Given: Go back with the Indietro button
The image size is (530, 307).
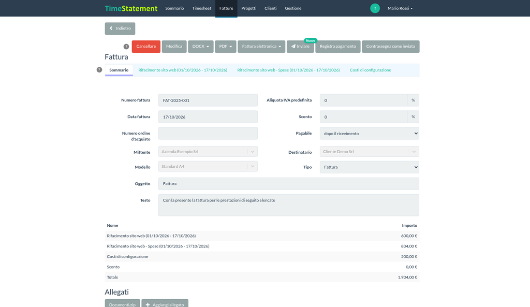Looking at the screenshot, I should coord(120,28).
